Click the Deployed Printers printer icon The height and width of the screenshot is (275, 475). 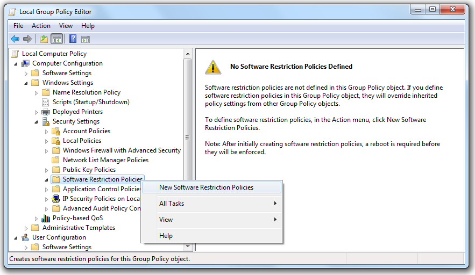pyautogui.click(x=45, y=112)
